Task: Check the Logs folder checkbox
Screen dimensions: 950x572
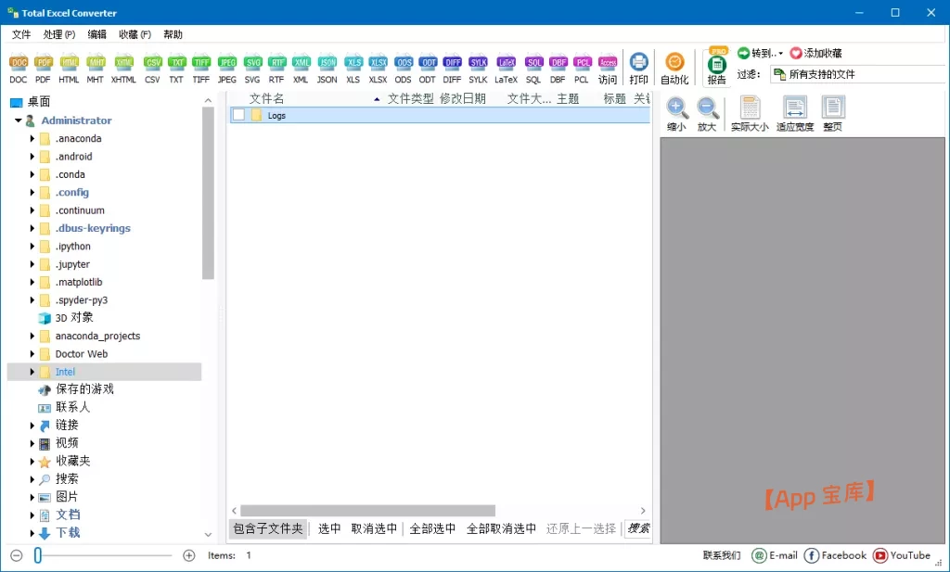Action: [239, 115]
